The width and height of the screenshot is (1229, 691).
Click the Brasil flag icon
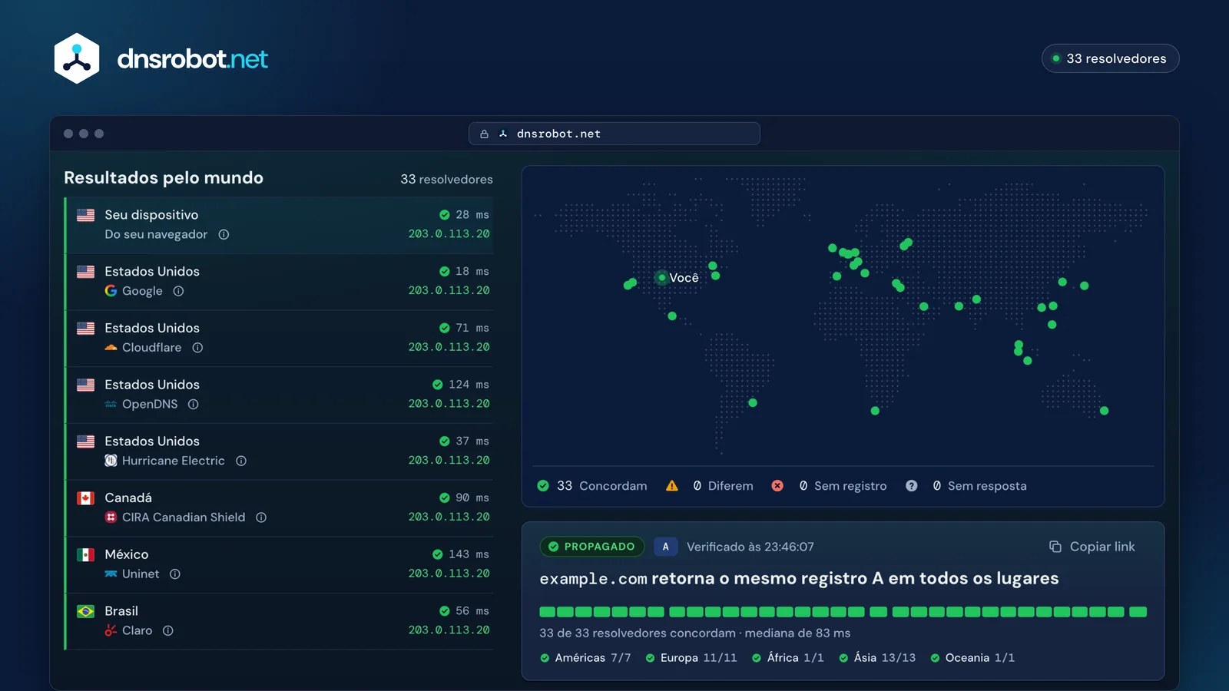tap(86, 611)
